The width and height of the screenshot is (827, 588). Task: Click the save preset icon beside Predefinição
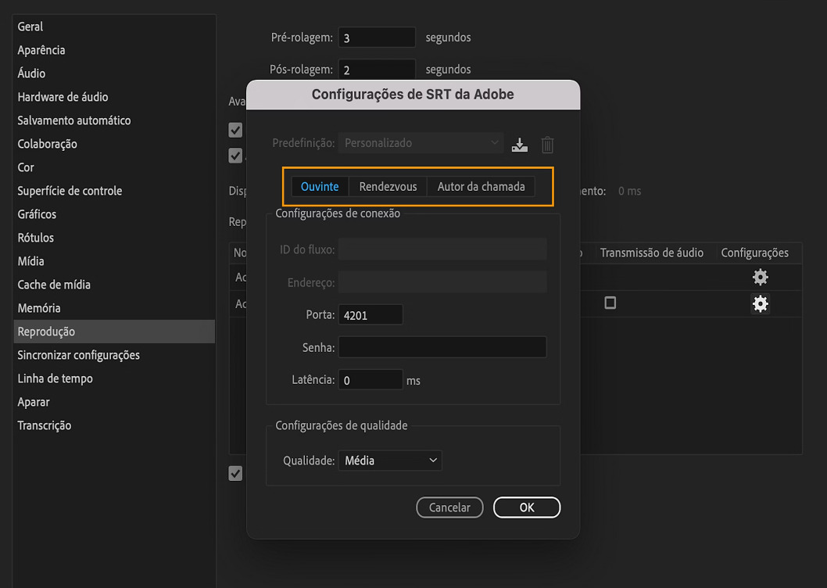coord(520,145)
